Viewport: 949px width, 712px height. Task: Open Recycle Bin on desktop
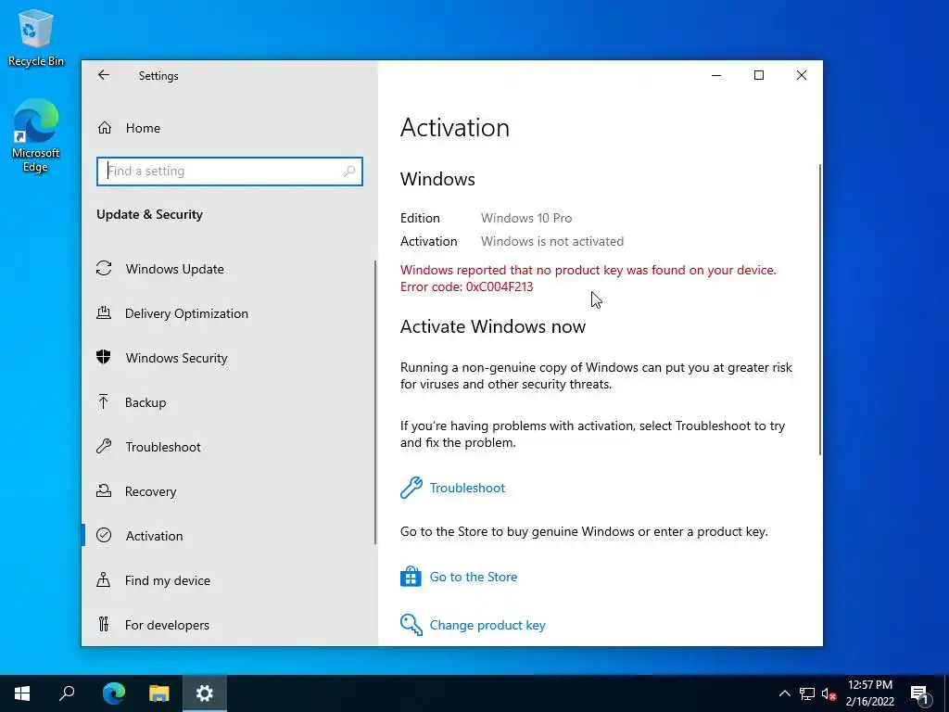click(x=36, y=37)
